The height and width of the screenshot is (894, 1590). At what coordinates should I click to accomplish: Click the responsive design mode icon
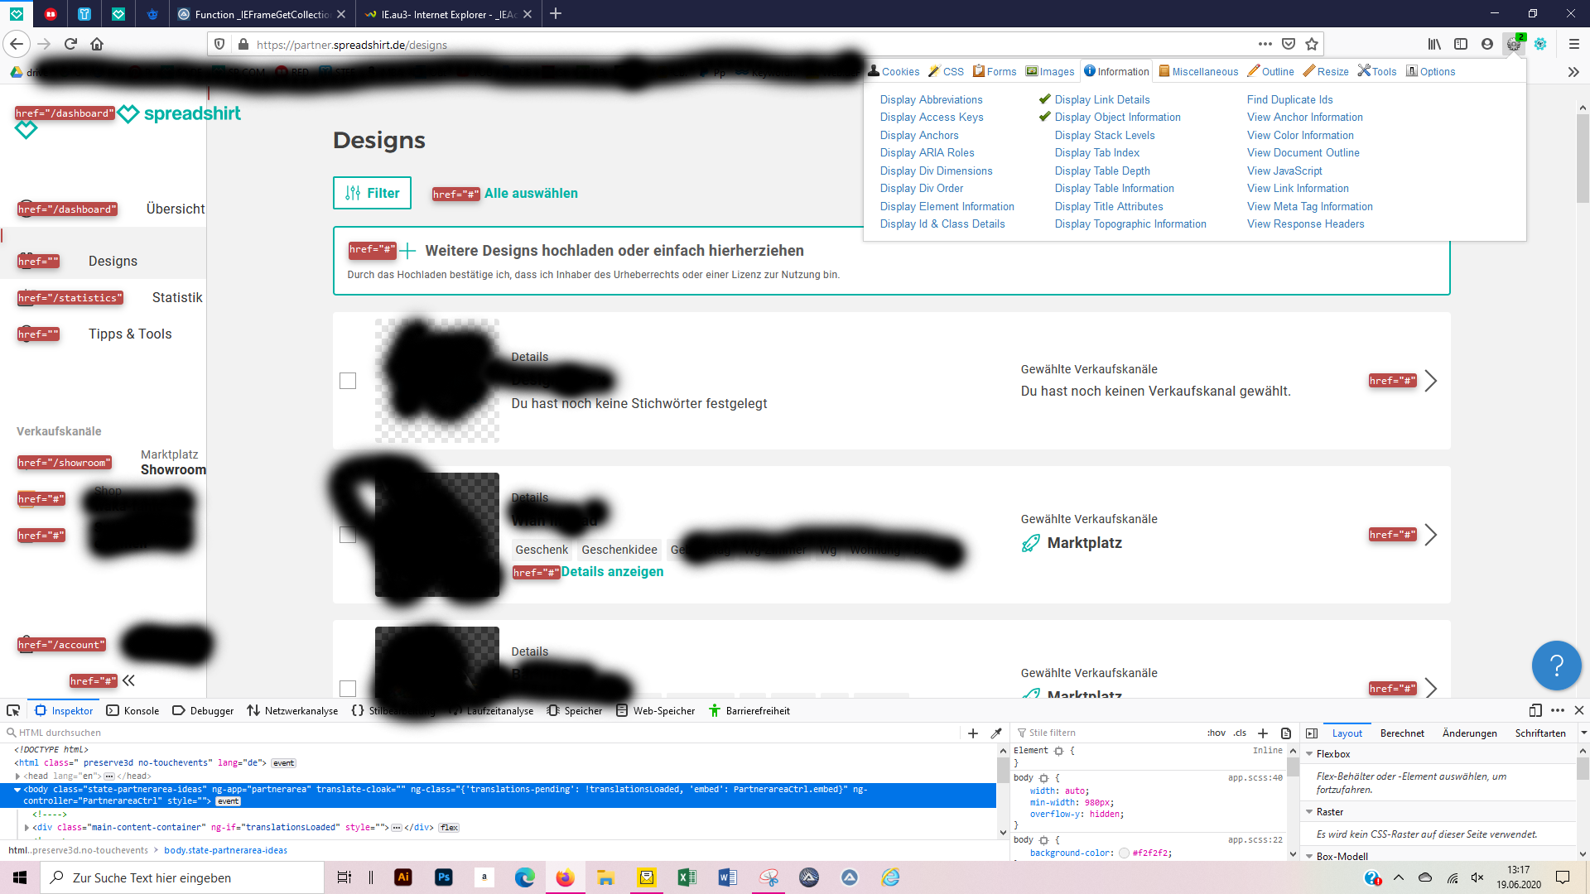pyautogui.click(x=1535, y=710)
